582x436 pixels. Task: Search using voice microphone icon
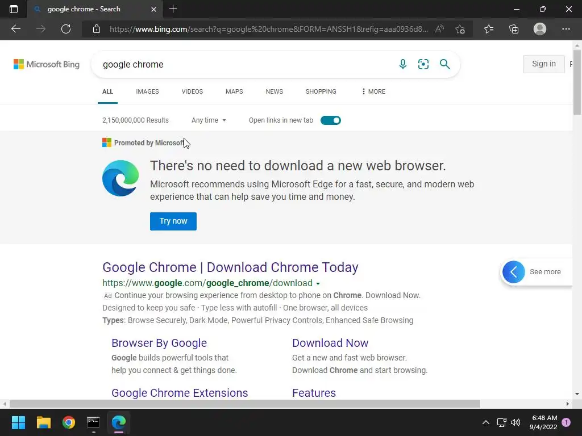click(403, 64)
